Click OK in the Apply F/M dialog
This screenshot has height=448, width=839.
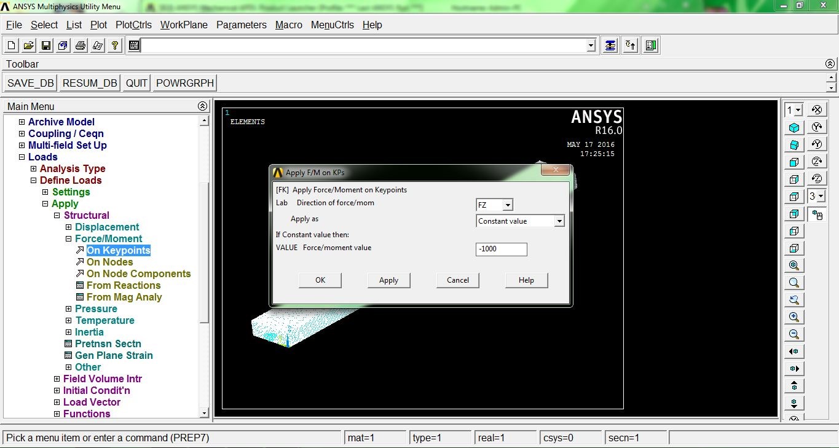click(x=320, y=280)
